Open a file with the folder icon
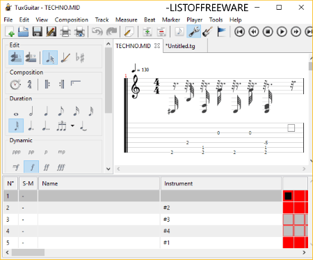 click(23, 31)
